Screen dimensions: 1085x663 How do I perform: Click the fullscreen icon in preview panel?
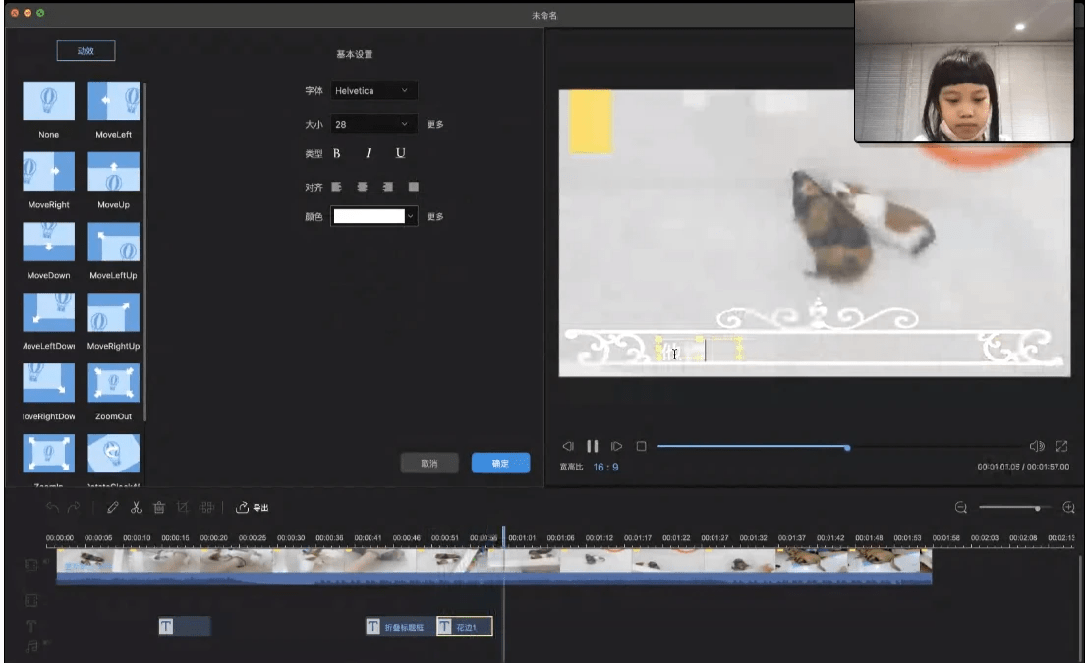point(1061,446)
